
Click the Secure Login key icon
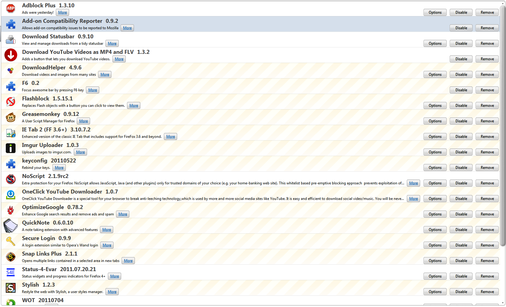pos(11,241)
